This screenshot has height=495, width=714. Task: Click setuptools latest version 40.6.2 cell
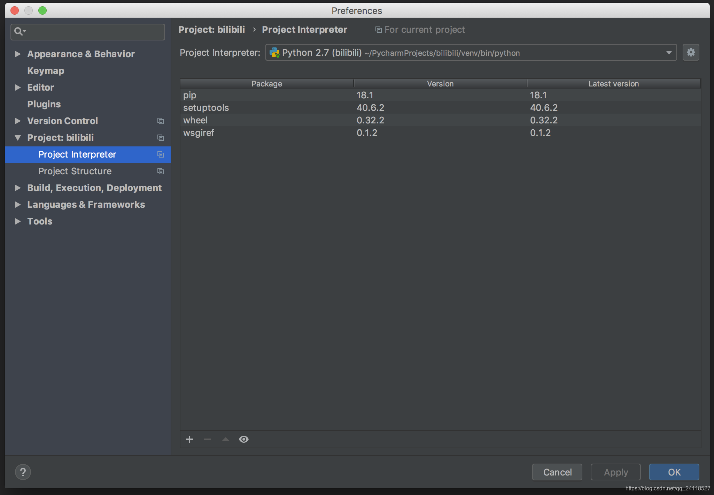(x=544, y=108)
